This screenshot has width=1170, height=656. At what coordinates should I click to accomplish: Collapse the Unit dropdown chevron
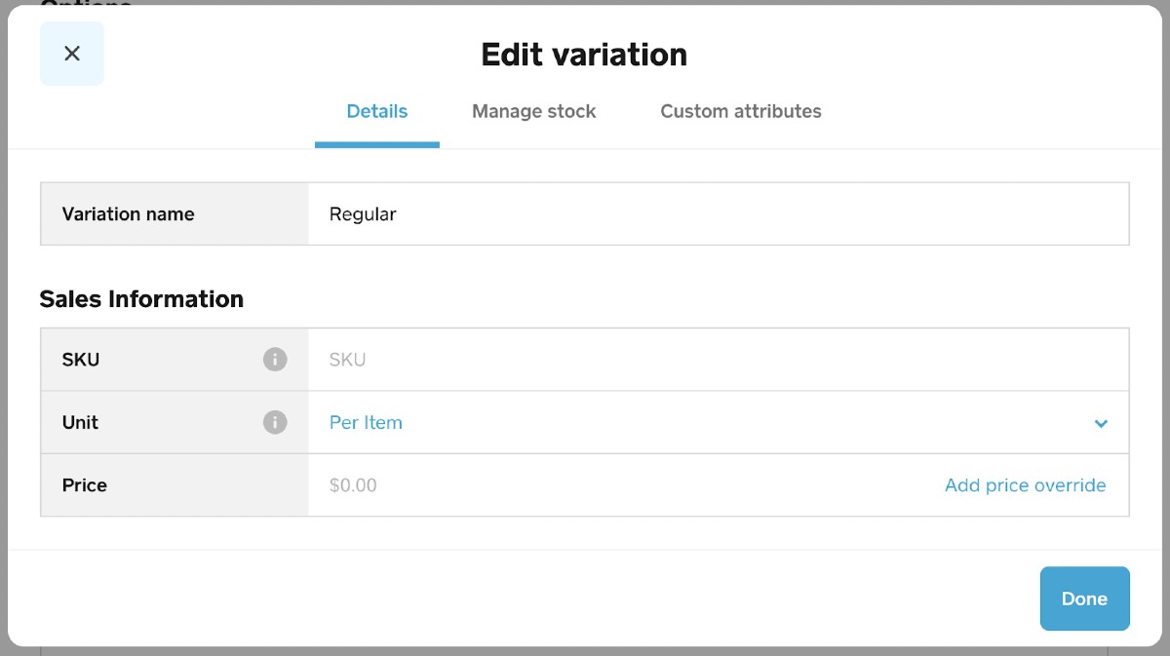tap(1101, 423)
